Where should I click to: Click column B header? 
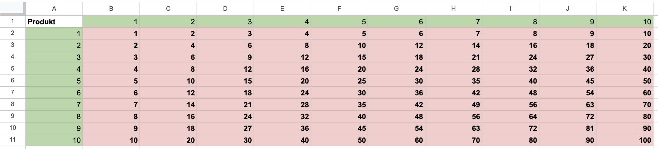pyautogui.click(x=111, y=8)
